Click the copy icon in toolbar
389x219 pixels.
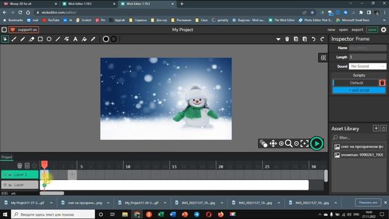(296, 39)
